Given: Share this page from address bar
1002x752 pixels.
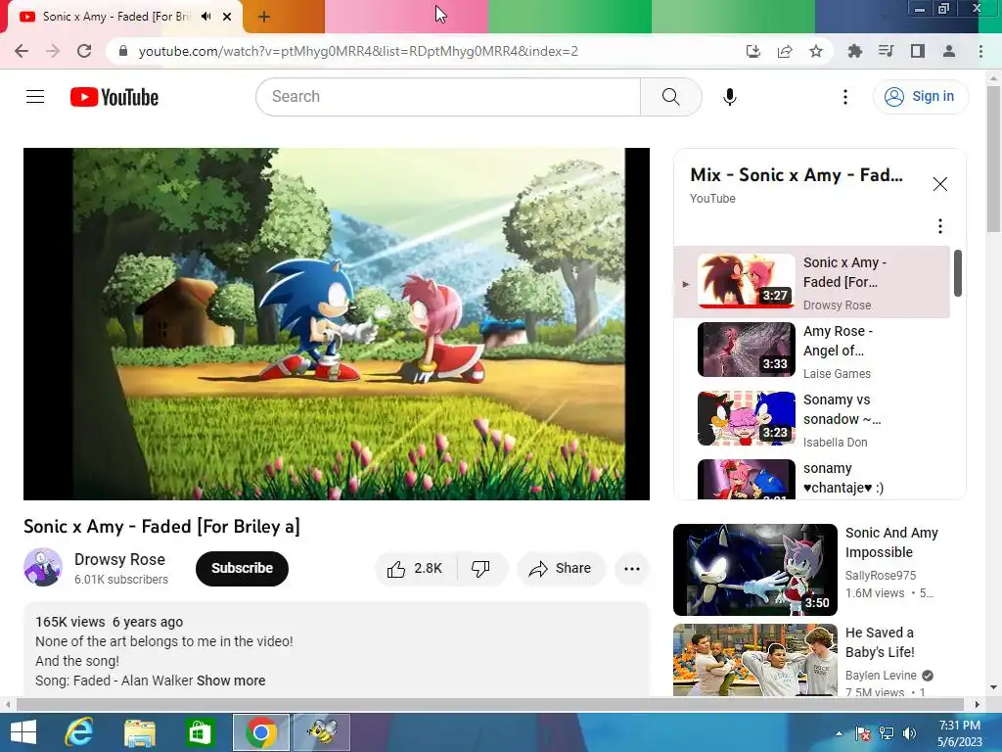Looking at the screenshot, I should point(785,51).
